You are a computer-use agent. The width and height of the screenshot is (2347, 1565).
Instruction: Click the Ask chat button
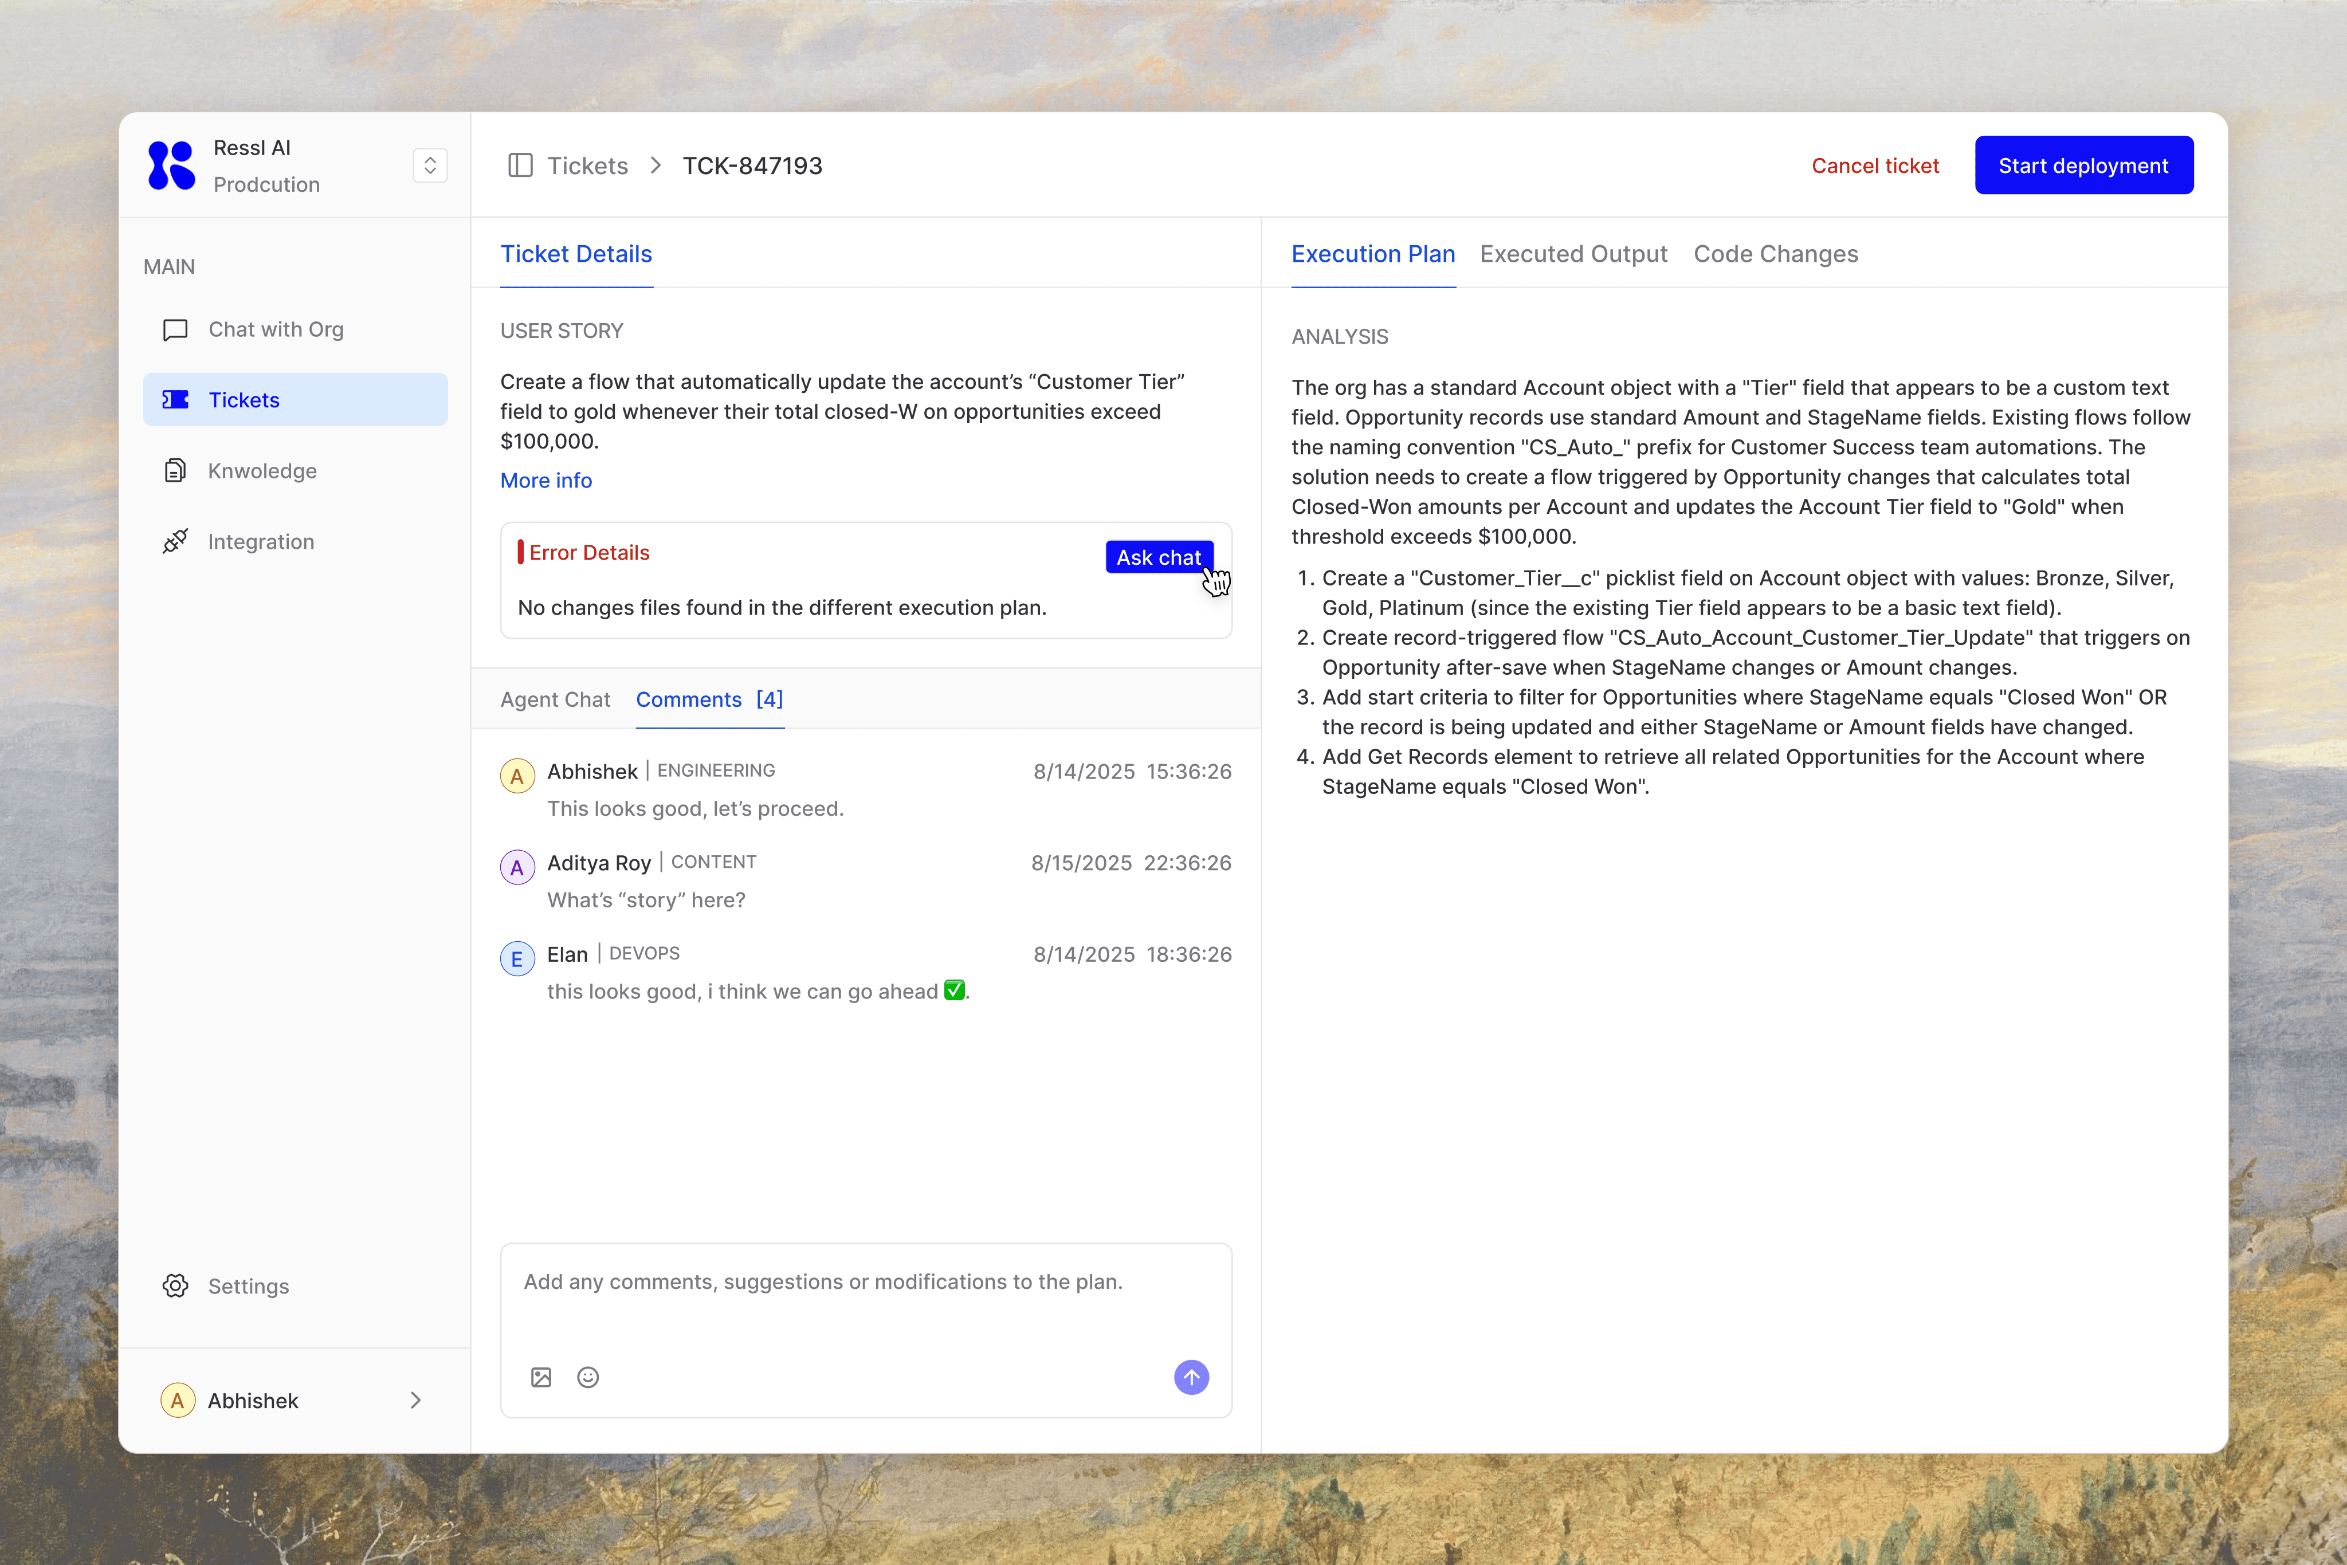1158,557
